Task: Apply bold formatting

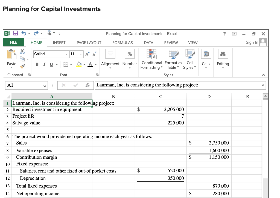Action: tap(37, 64)
